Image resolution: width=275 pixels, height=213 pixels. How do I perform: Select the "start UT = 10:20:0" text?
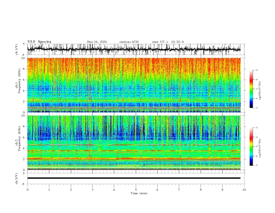168,42
